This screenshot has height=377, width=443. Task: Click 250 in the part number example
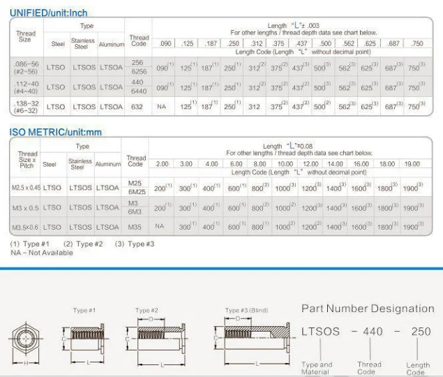pos(420,332)
